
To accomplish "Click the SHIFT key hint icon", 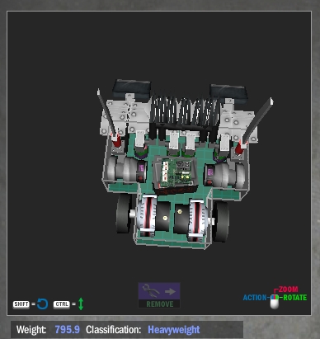I will click(21, 304).
